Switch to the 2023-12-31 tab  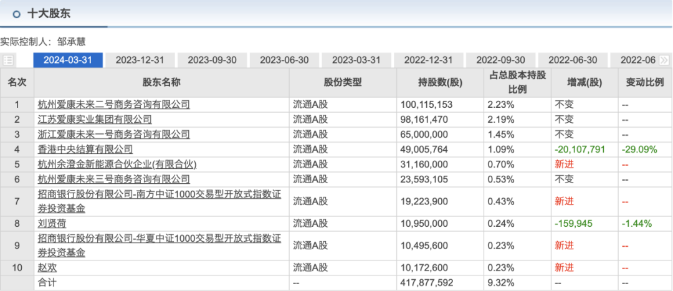coord(140,60)
